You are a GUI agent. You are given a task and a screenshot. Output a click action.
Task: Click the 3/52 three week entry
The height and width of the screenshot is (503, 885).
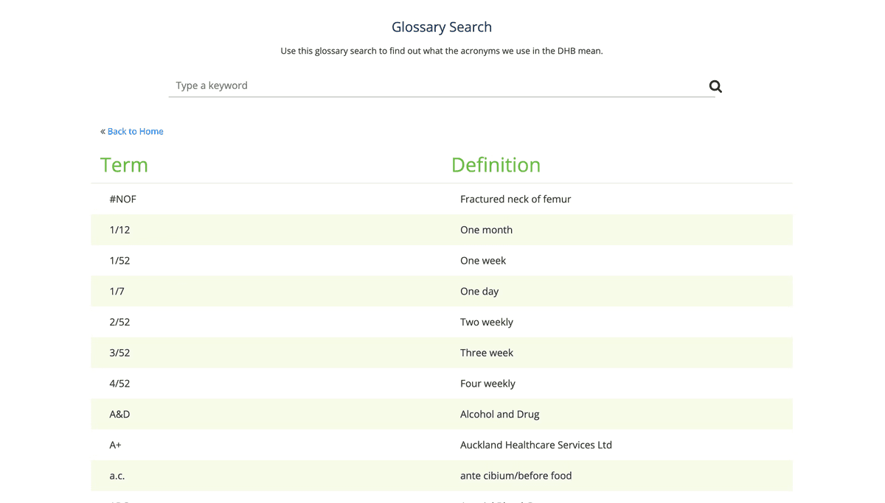(x=119, y=352)
